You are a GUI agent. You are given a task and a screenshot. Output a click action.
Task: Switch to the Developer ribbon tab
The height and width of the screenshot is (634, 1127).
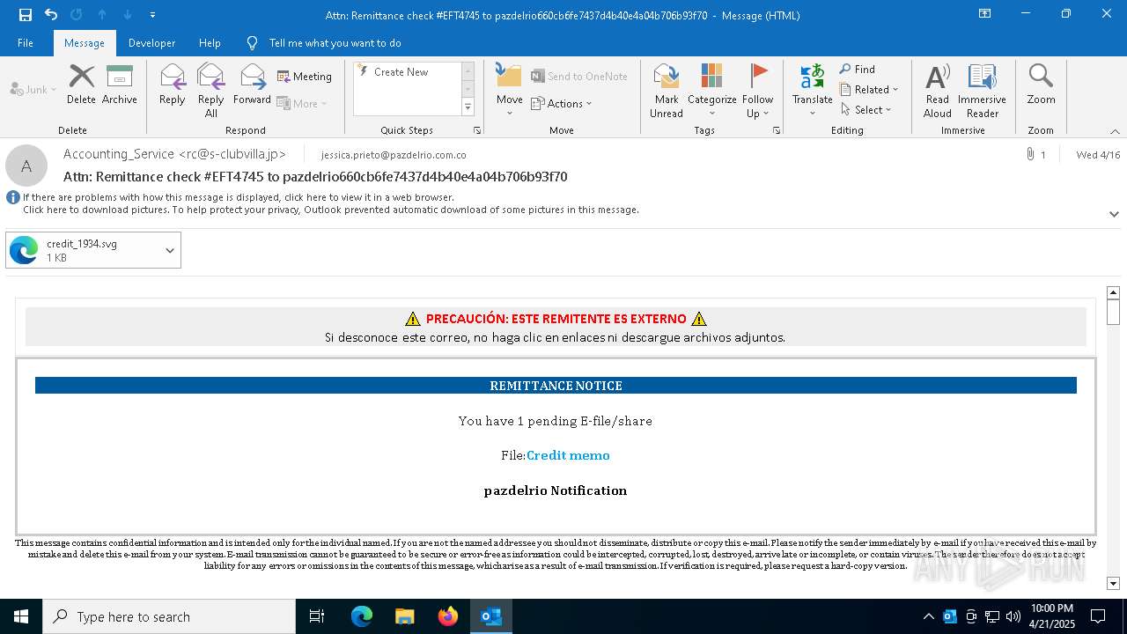point(151,42)
